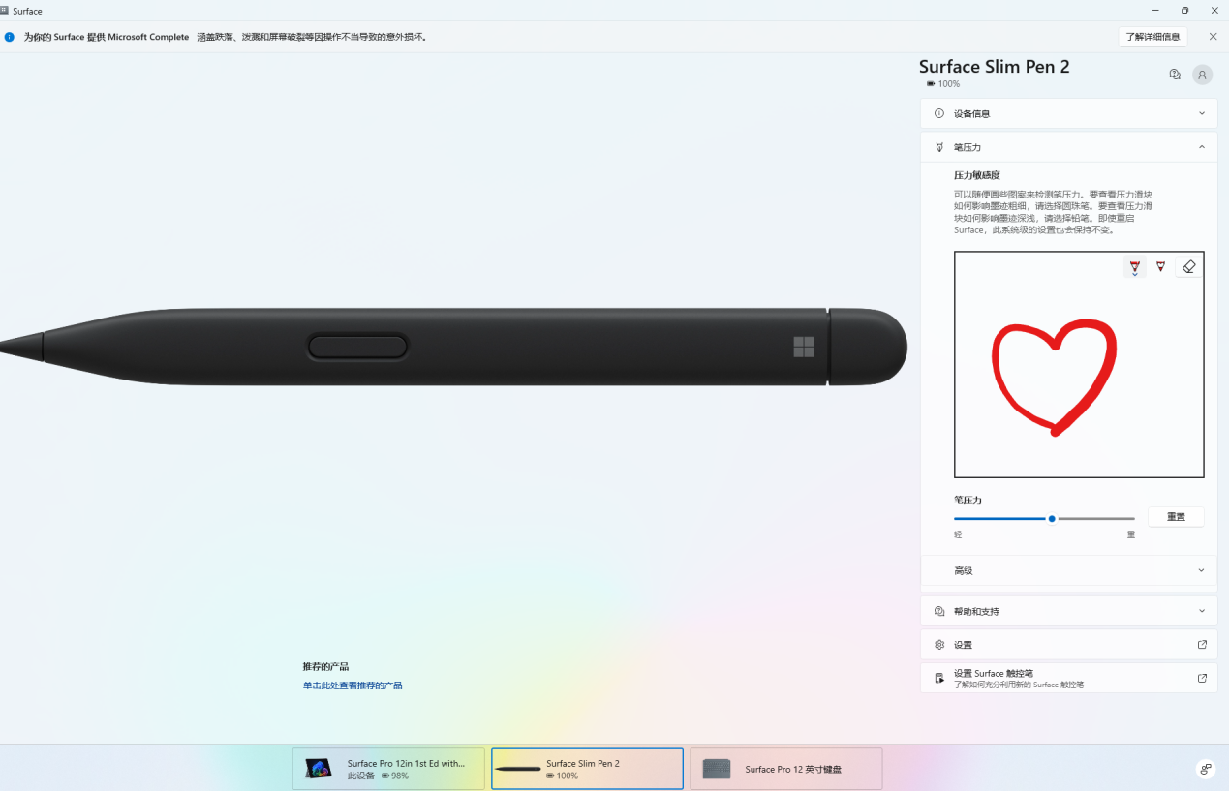Viewport: 1229px width, 791px height.
Task: Open the account profile avatar
Action: click(x=1202, y=75)
